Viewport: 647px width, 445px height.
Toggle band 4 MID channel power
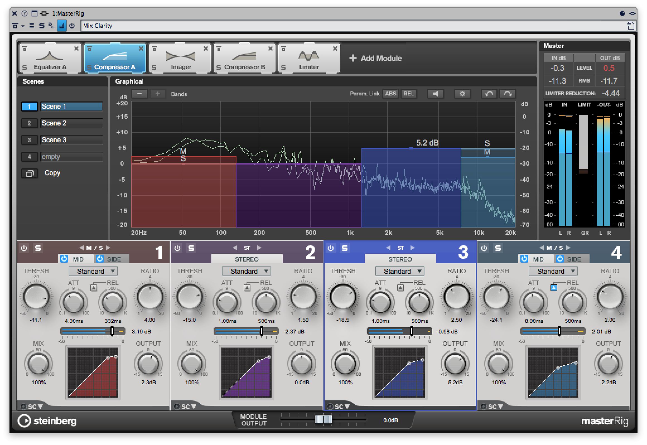524,259
